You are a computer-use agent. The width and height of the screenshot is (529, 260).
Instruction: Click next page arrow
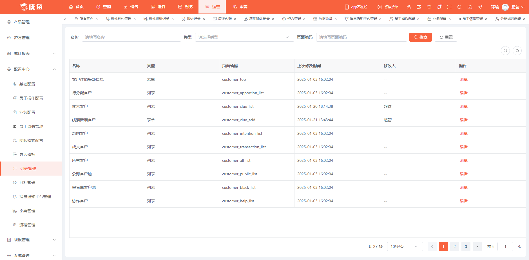477,246
